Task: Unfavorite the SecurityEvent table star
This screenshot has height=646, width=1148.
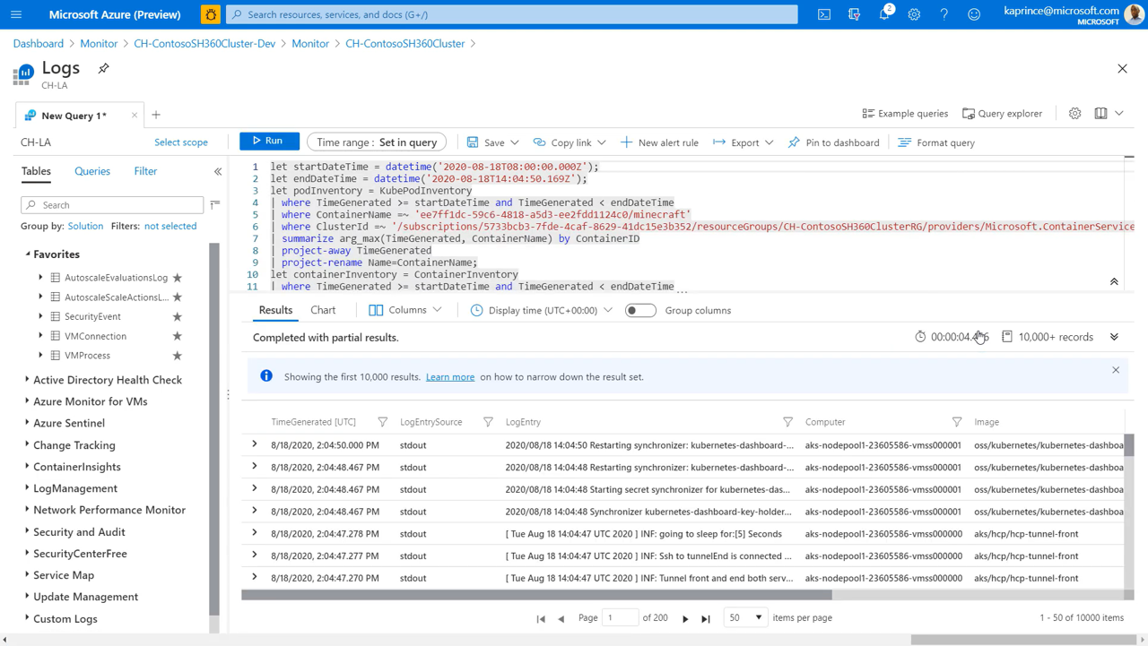Action: 177,316
